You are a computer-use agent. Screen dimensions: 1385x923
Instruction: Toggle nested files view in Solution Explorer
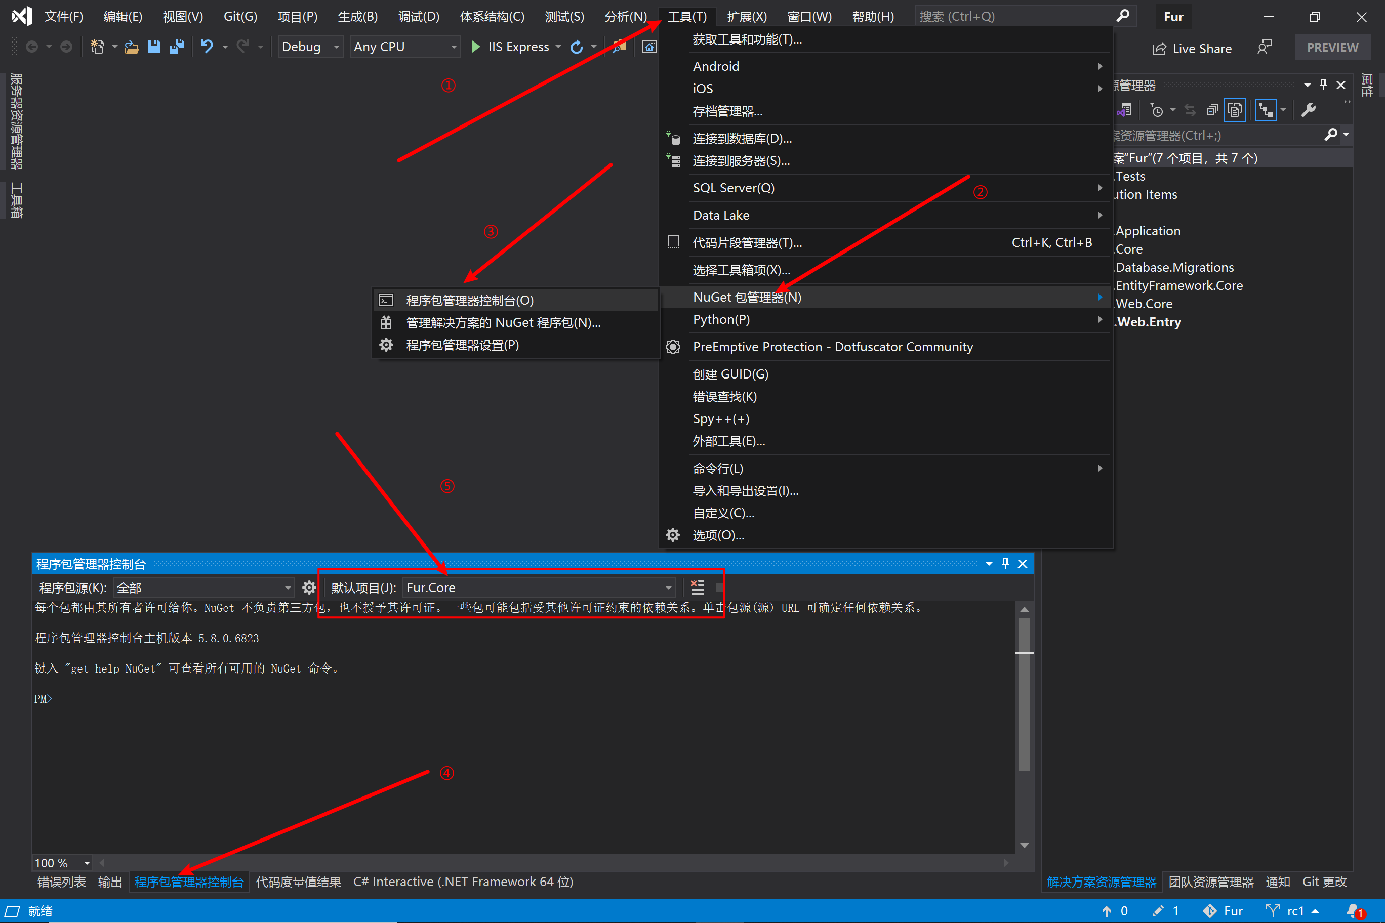click(1265, 110)
